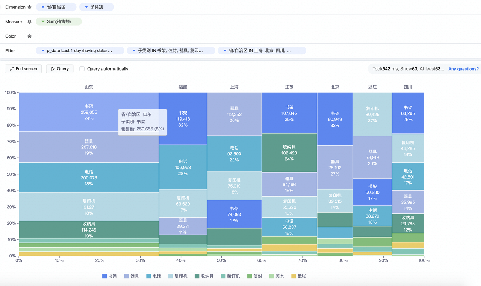This screenshot has height=286, width=481.
Task: Toggle the Query automatically checkbox
Action: click(82, 69)
